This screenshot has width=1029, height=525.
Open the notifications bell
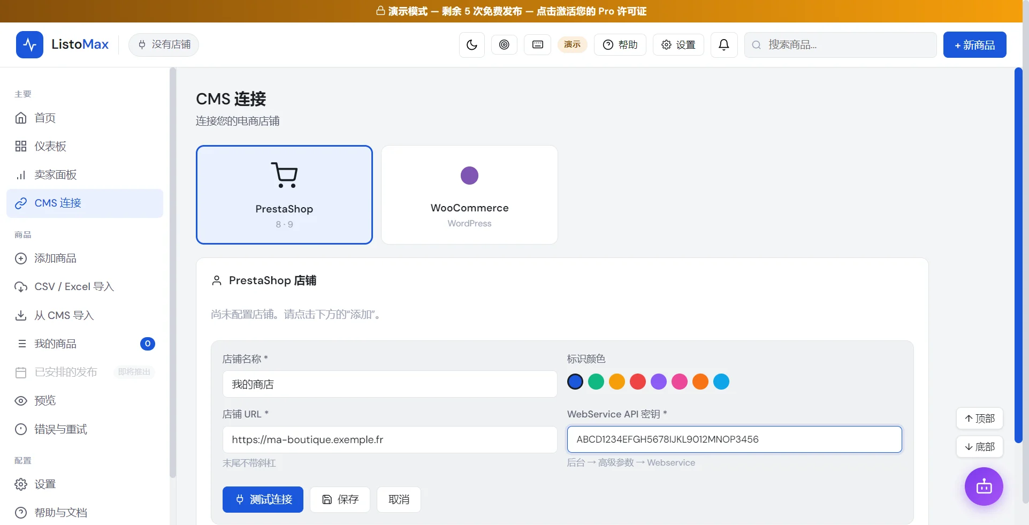click(724, 45)
